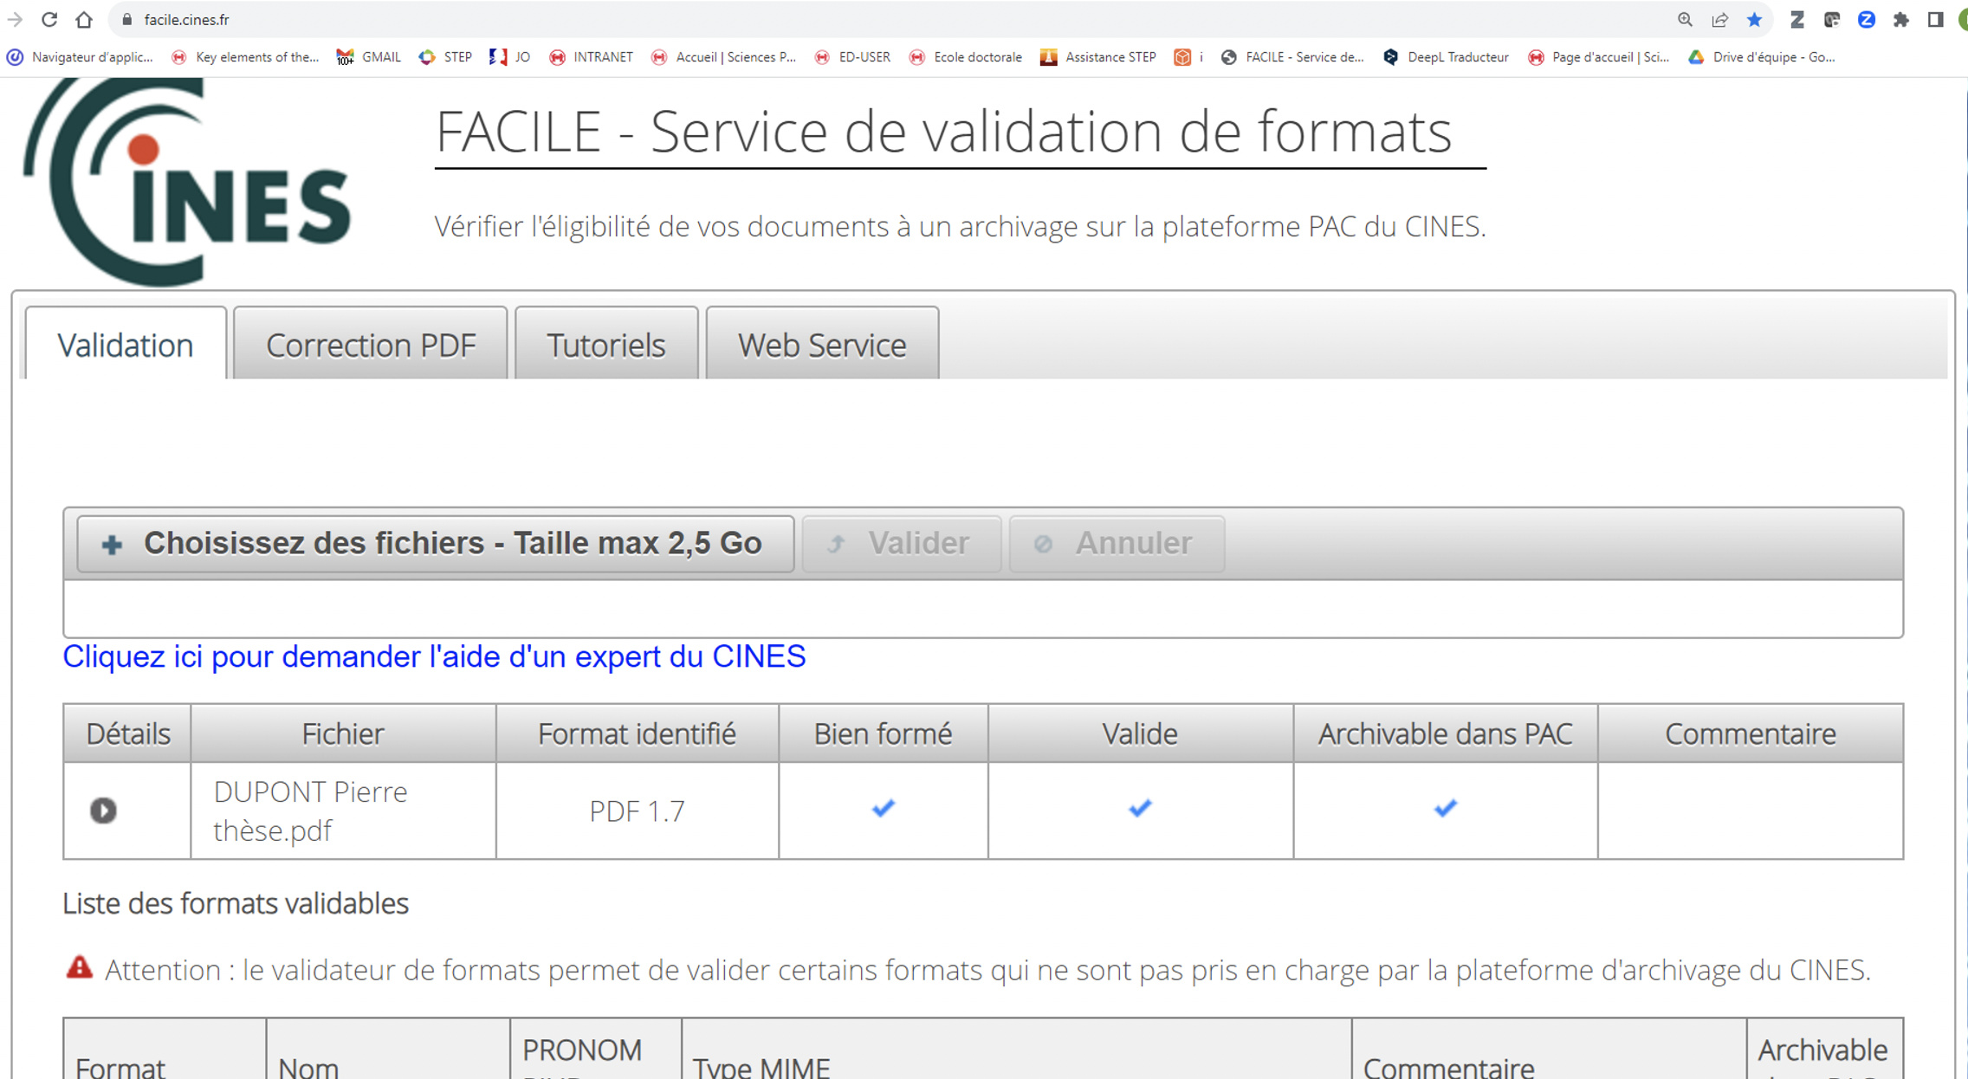Go to browser home page icon
Viewport: 1968px width, 1079px height.
[x=84, y=19]
